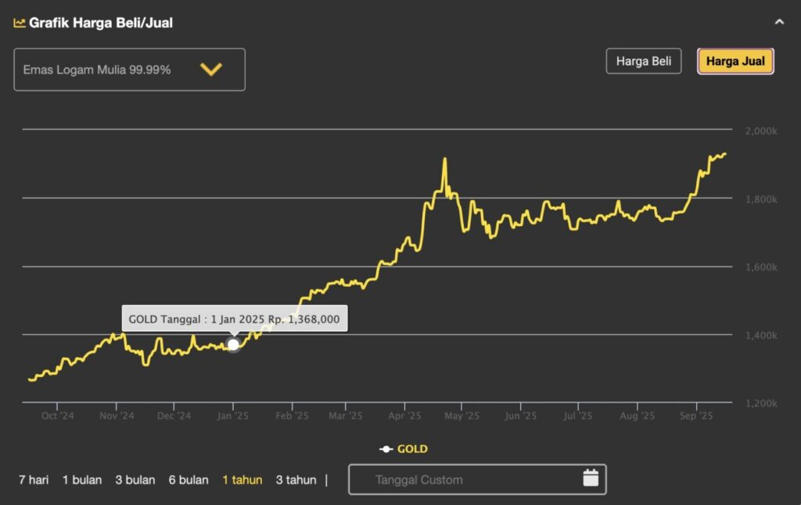Click the April 2025 peak on chart line

[445, 159]
